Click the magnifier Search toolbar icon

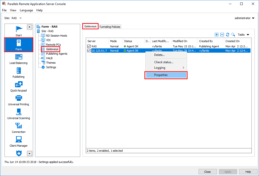point(233,35)
